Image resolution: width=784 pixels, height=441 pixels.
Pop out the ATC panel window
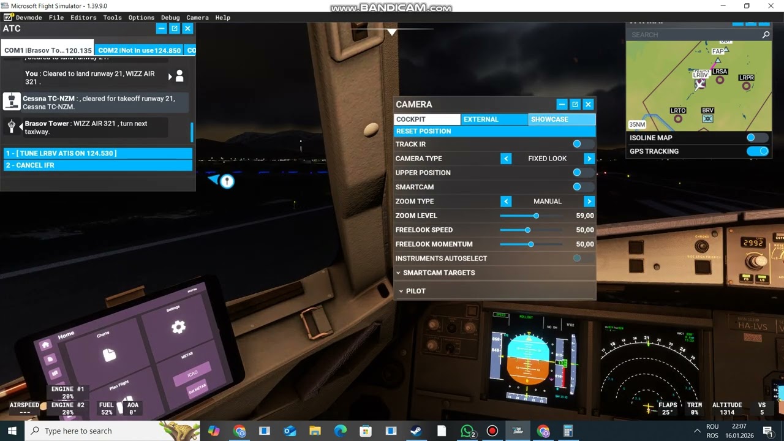click(175, 28)
